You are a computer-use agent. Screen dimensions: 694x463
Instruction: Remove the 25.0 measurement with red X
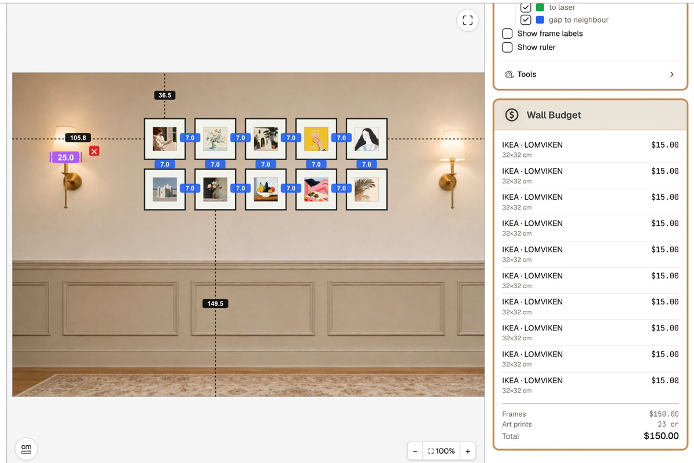click(x=94, y=151)
